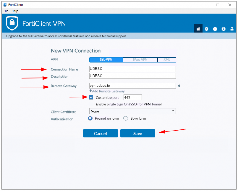Open the info about icon
This screenshot has width=238, height=191.
click(x=223, y=29)
